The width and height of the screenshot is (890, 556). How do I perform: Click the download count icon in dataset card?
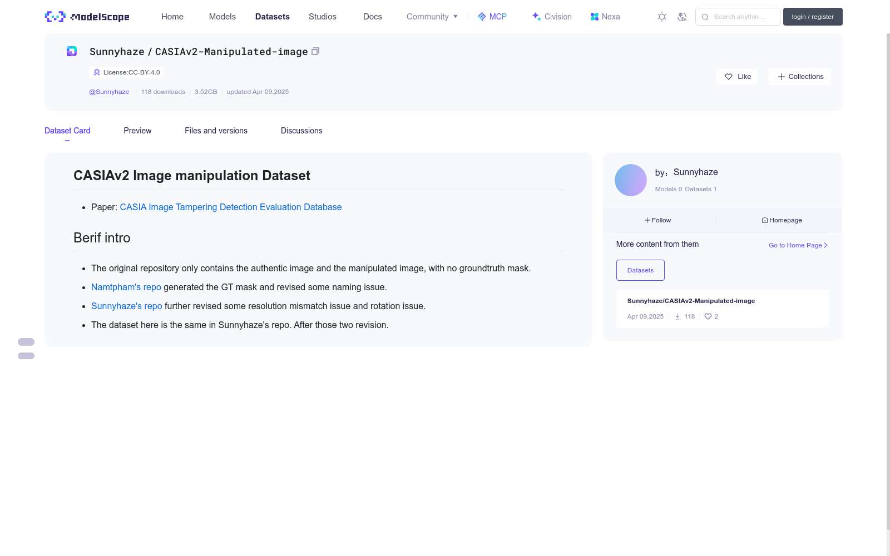point(678,316)
